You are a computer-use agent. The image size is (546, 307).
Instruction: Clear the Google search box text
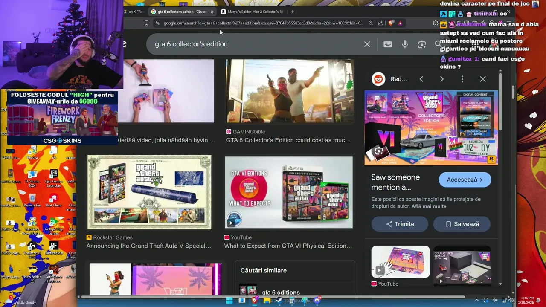367,44
